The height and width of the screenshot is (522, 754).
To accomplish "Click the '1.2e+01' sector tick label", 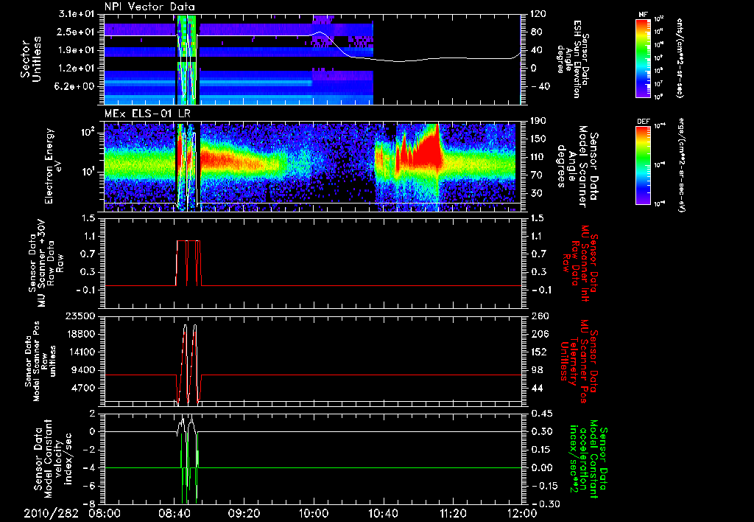I will coord(78,69).
